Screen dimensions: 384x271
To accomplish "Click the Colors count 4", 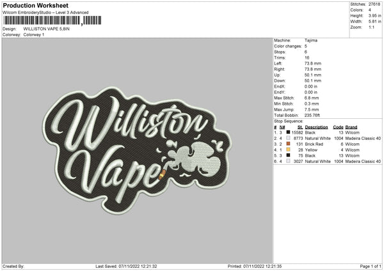I will pyautogui.click(x=370, y=10).
